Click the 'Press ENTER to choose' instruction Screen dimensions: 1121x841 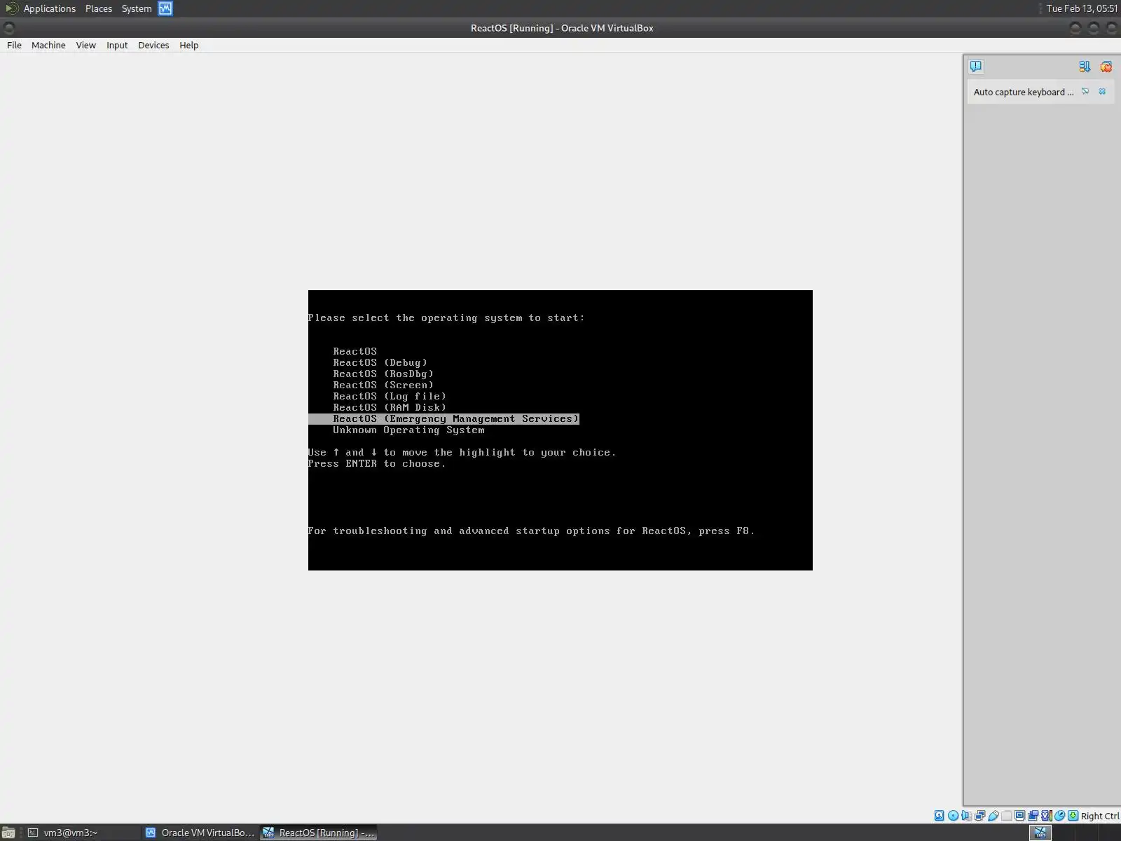(377, 463)
